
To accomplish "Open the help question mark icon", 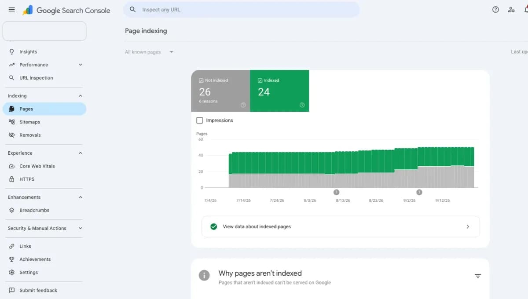I will coord(495,10).
